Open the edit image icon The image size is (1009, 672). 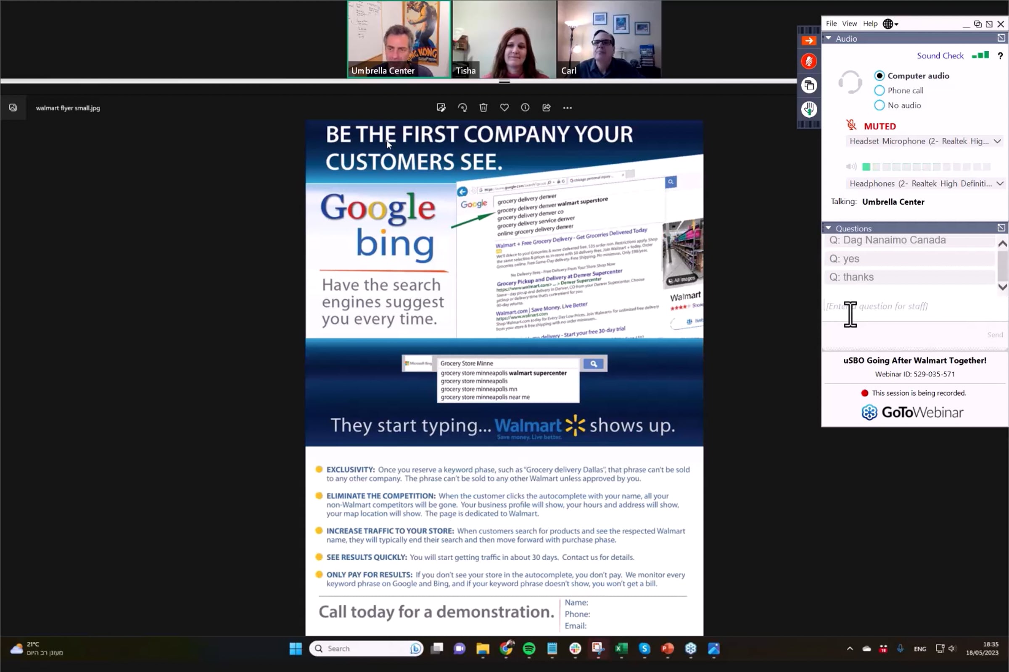[441, 108]
